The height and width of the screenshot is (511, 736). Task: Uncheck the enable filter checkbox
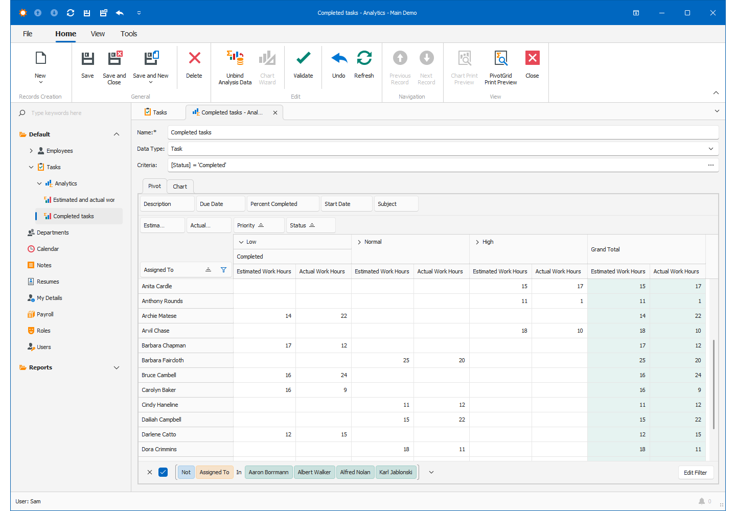163,472
